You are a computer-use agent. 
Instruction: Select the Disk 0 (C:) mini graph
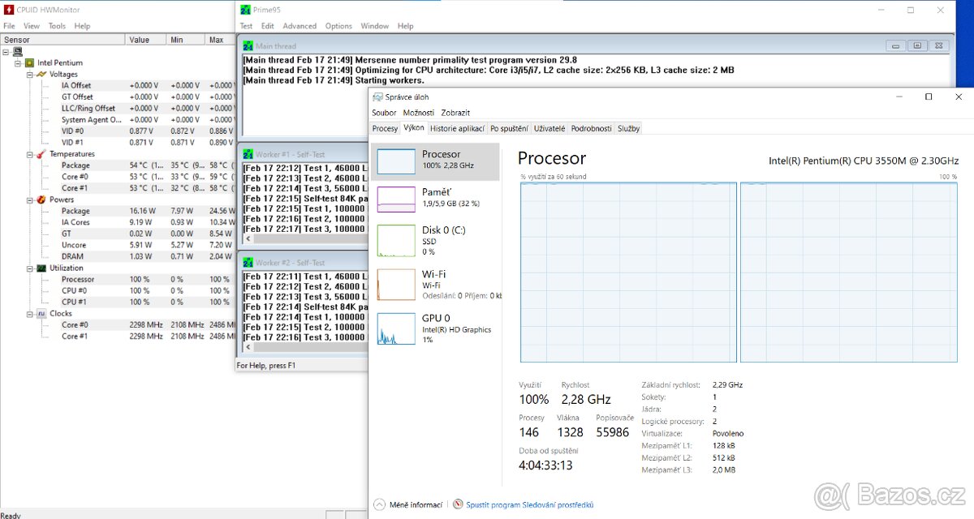point(396,241)
